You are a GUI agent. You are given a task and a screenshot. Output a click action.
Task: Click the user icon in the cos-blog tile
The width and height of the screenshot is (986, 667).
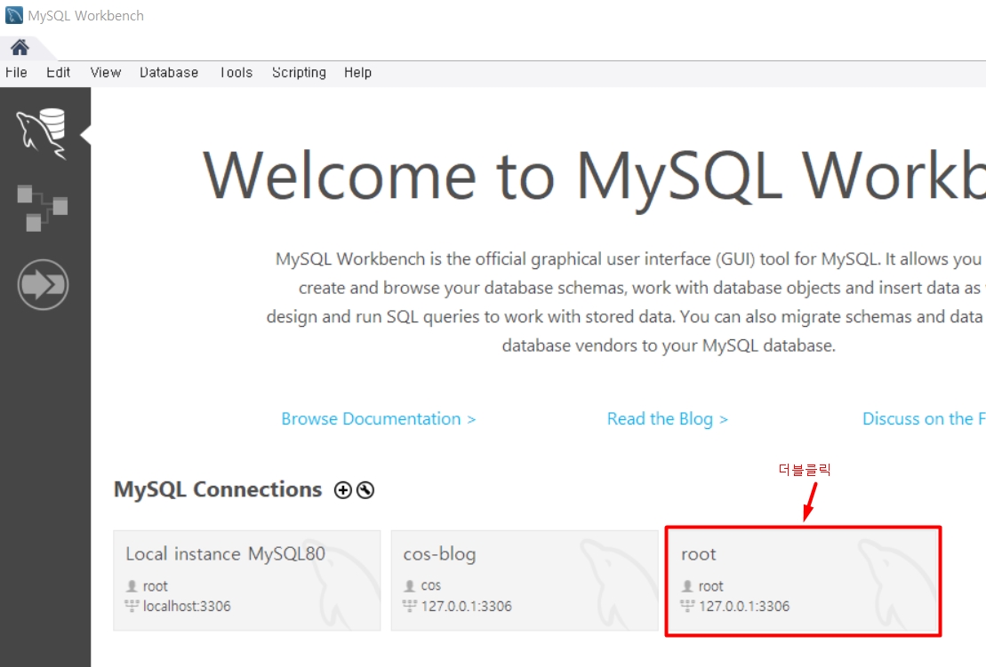[x=409, y=586]
